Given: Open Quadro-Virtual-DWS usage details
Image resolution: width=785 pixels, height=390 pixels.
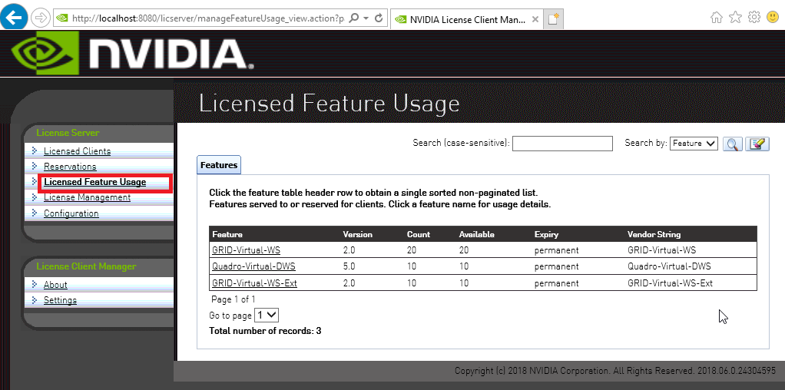Looking at the screenshot, I should [253, 266].
